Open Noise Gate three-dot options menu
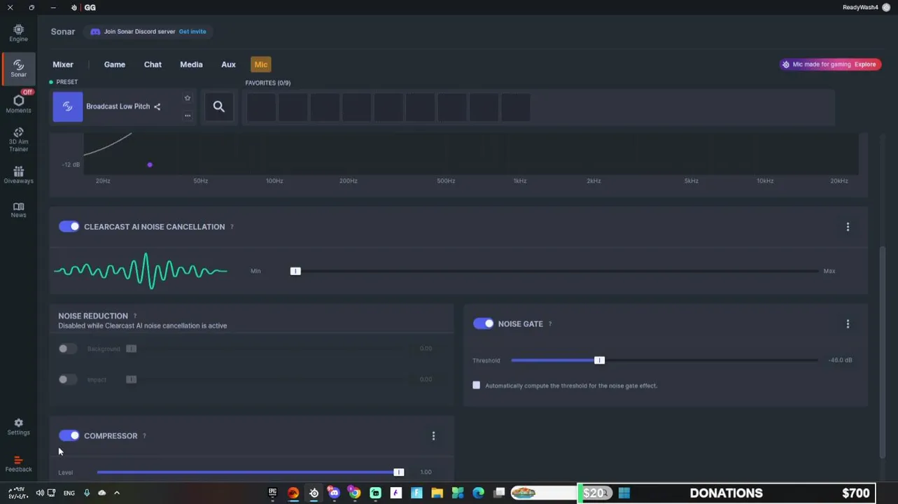This screenshot has height=504, width=898. [x=848, y=323]
